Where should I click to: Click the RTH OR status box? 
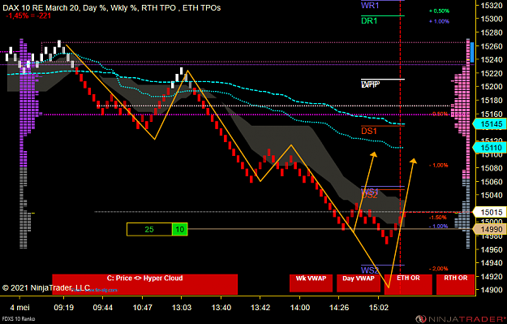[x=455, y=284]
